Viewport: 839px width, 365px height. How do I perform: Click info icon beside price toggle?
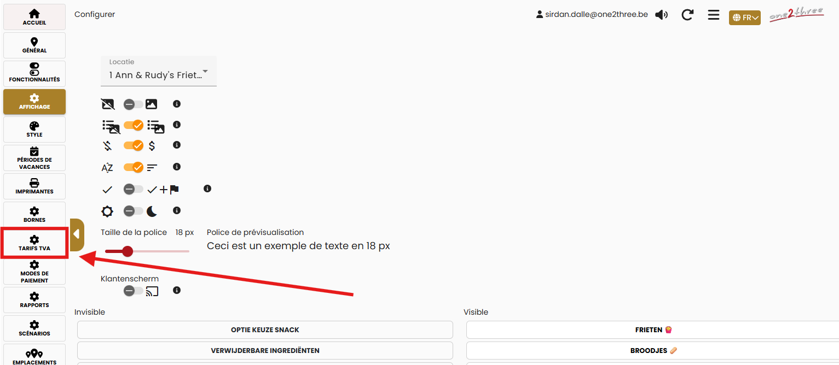[177, 145]
